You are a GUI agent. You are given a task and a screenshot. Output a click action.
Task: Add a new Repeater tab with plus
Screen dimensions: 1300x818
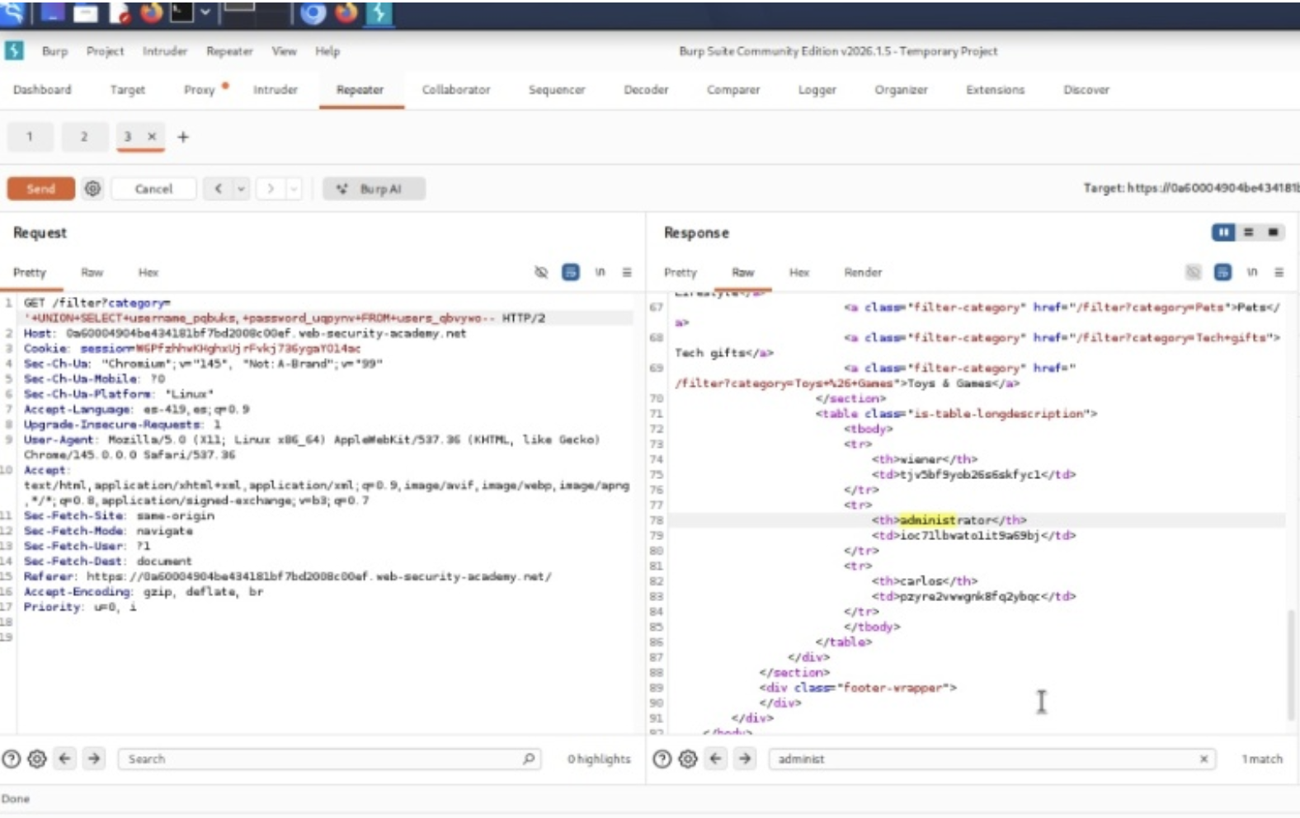(183, 137)
